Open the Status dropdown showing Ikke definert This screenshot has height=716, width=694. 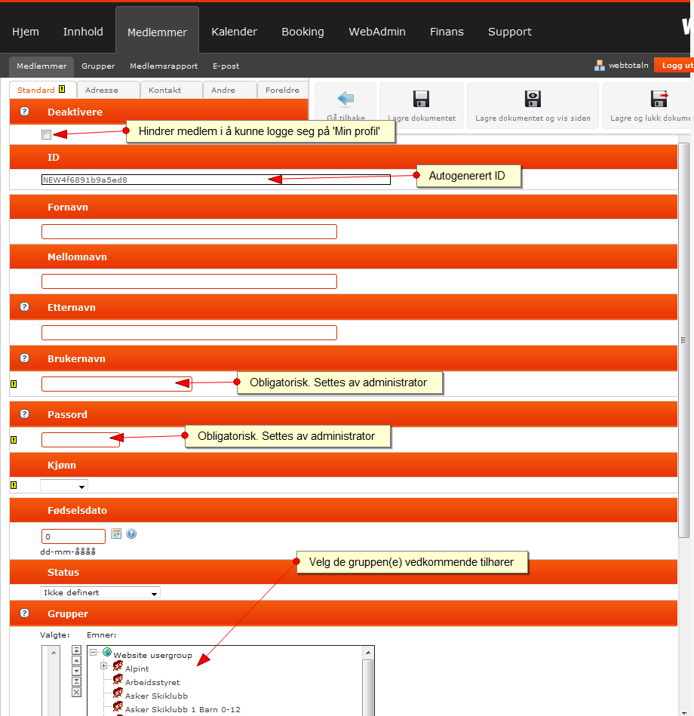pos(100,593)
